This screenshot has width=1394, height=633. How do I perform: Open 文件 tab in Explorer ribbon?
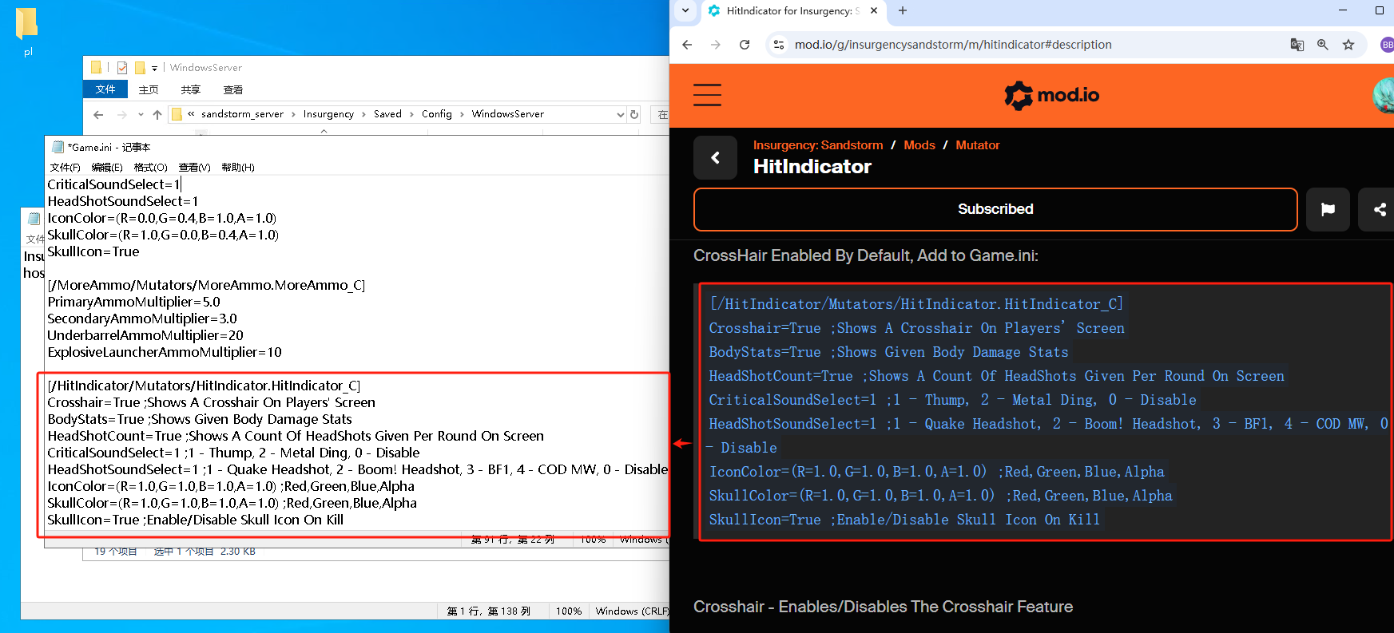(105, 89)
